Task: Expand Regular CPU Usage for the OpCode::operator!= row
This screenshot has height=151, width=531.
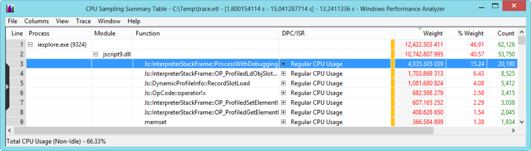Action: tap(283, 93)
